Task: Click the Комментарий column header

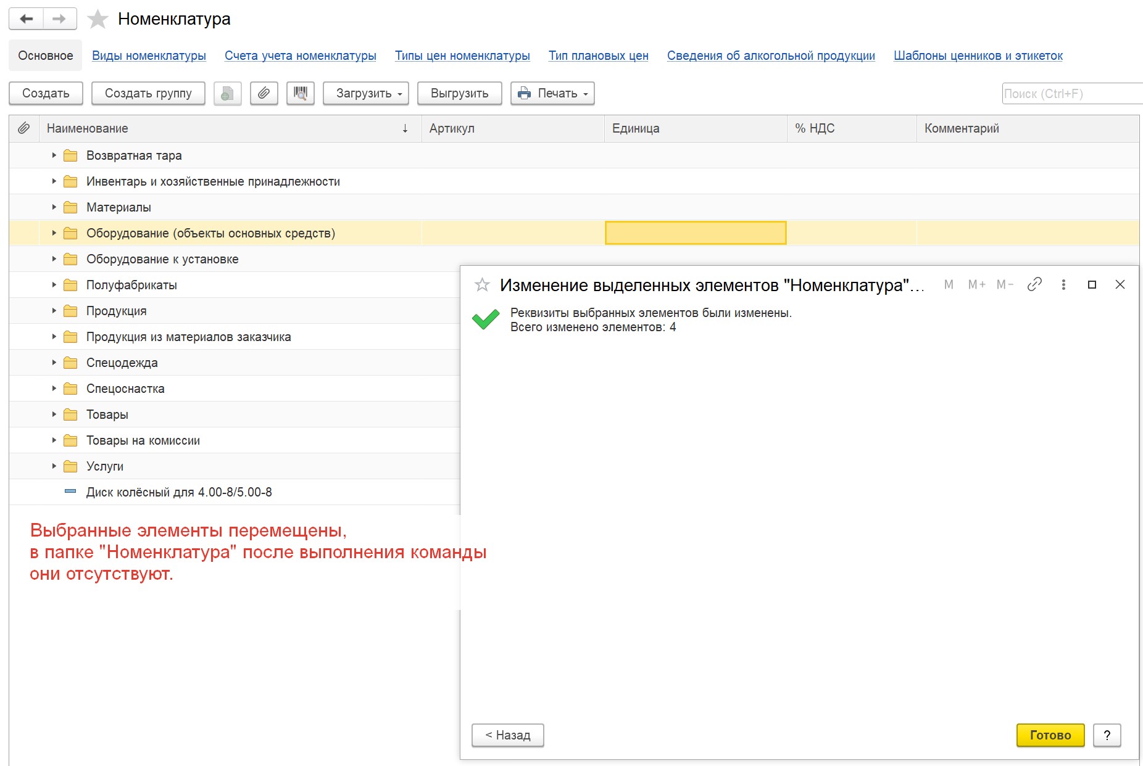Action: (1028, 128)
